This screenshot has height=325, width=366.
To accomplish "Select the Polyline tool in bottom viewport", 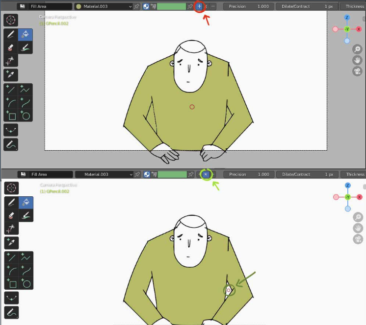I will (26, 257).
